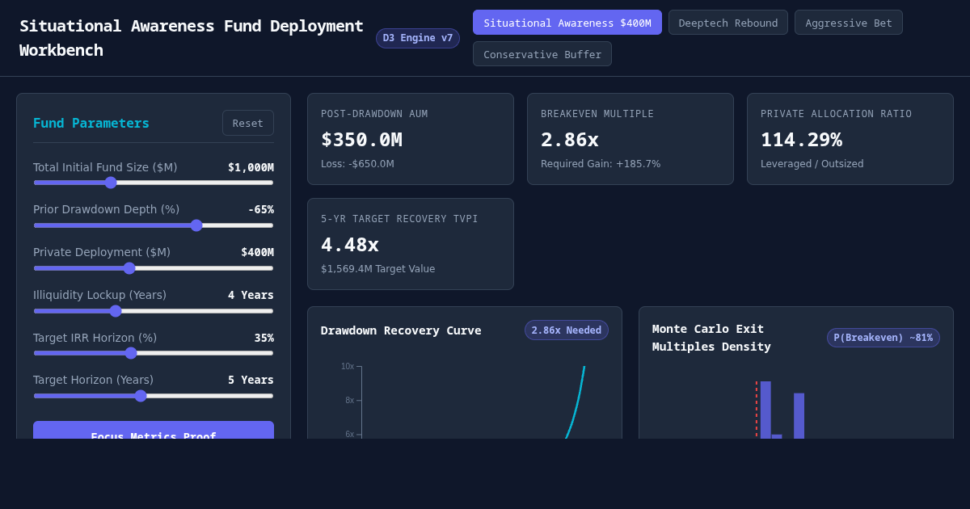Click the 2.86x Needed badge
This screenshot has width=970, height=509.
tap(567, 330)
